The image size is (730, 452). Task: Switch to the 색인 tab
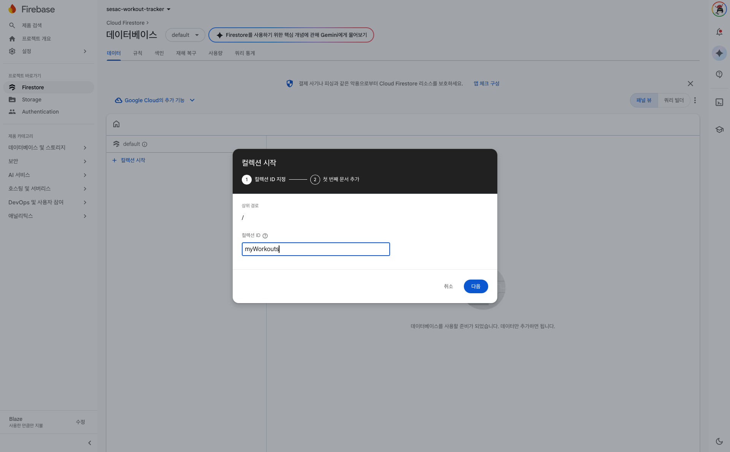click(159, 53)
